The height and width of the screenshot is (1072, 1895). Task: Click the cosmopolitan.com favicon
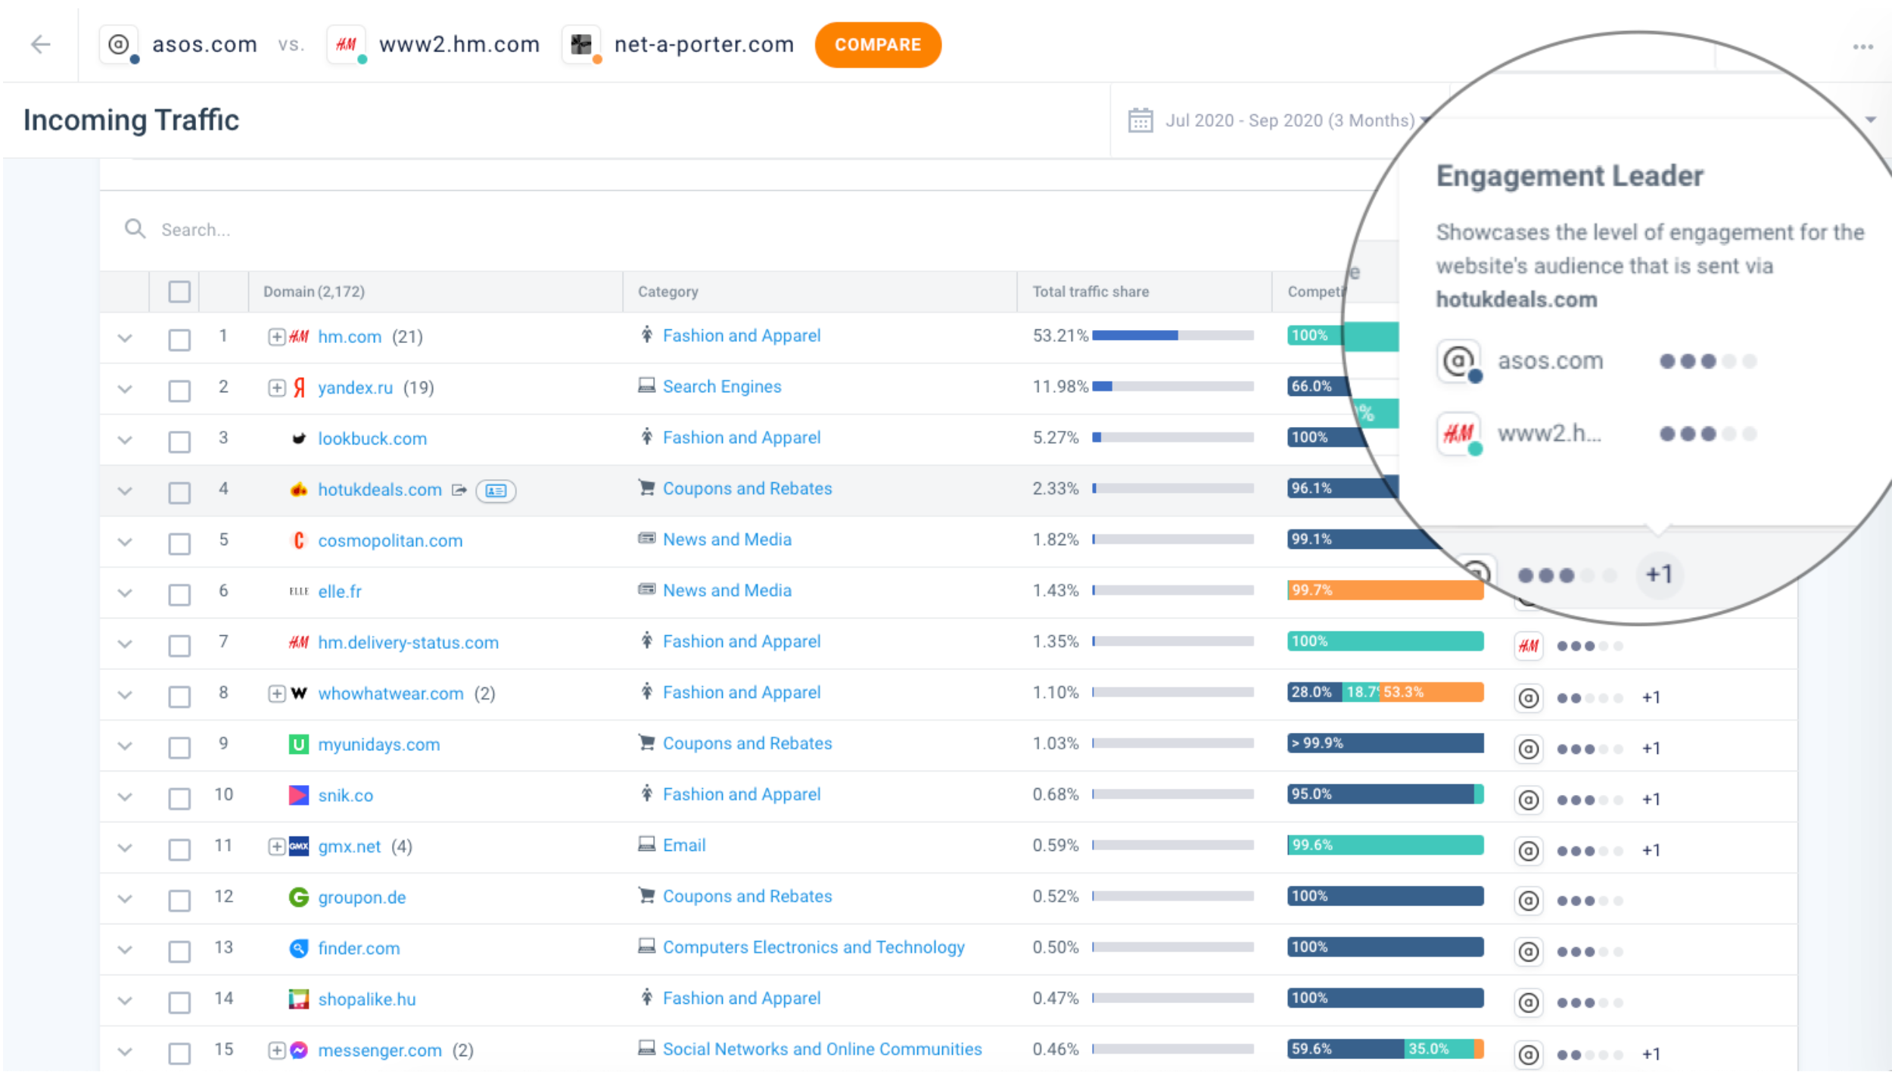pyautogui.click(x=299, y=541)
